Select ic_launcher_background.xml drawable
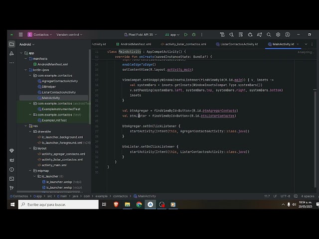The height and width of the screenshot is (239, 319). (x=60, y=137)
